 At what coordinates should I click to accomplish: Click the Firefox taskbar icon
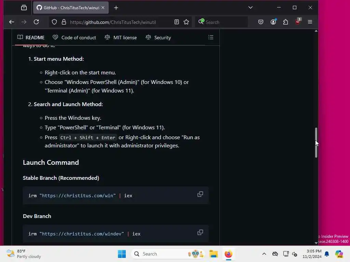228,254
